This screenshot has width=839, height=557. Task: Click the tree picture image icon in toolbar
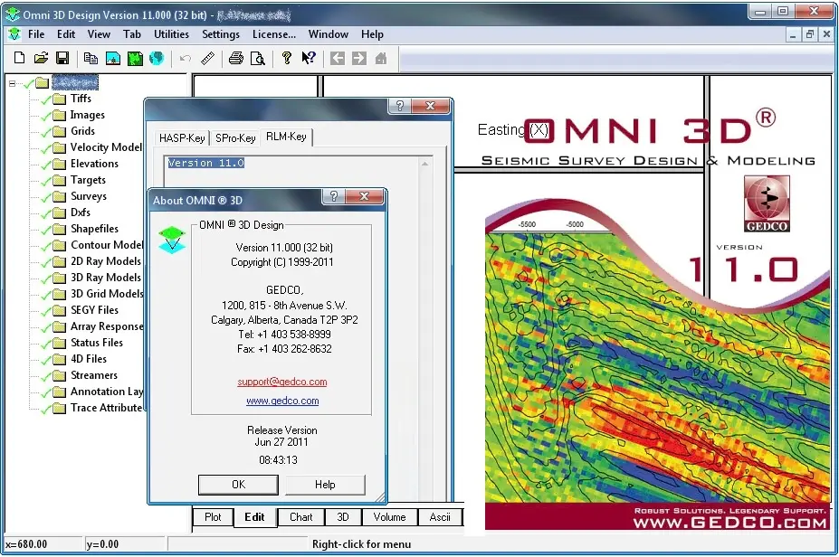(x=113, y=58)
